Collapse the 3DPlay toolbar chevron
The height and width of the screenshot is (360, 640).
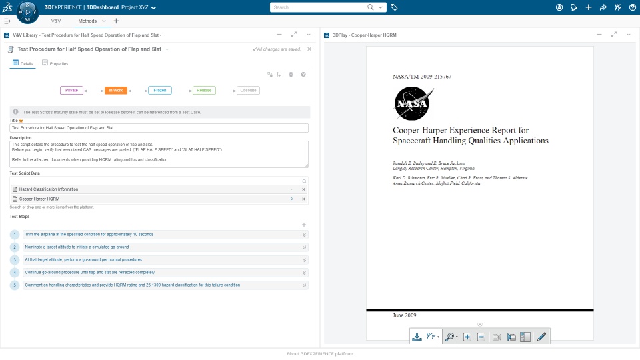tap(480, 325)
